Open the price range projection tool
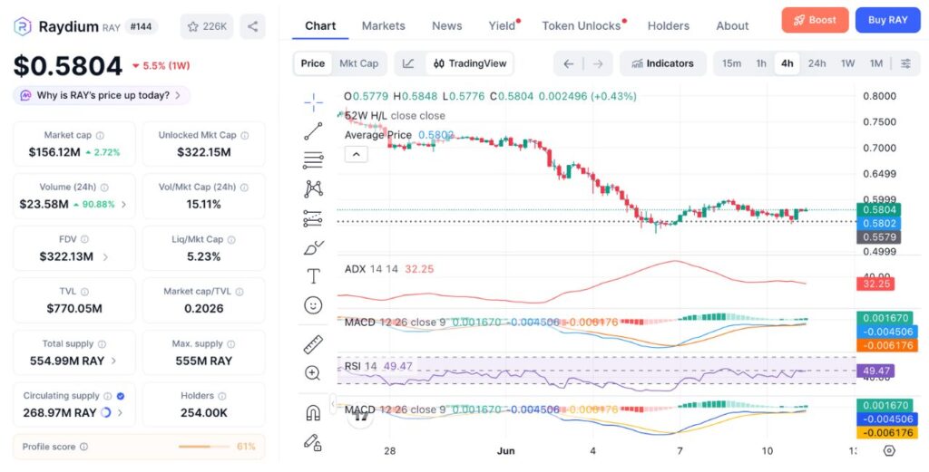929x472 pixels. (x=313, y=218)
